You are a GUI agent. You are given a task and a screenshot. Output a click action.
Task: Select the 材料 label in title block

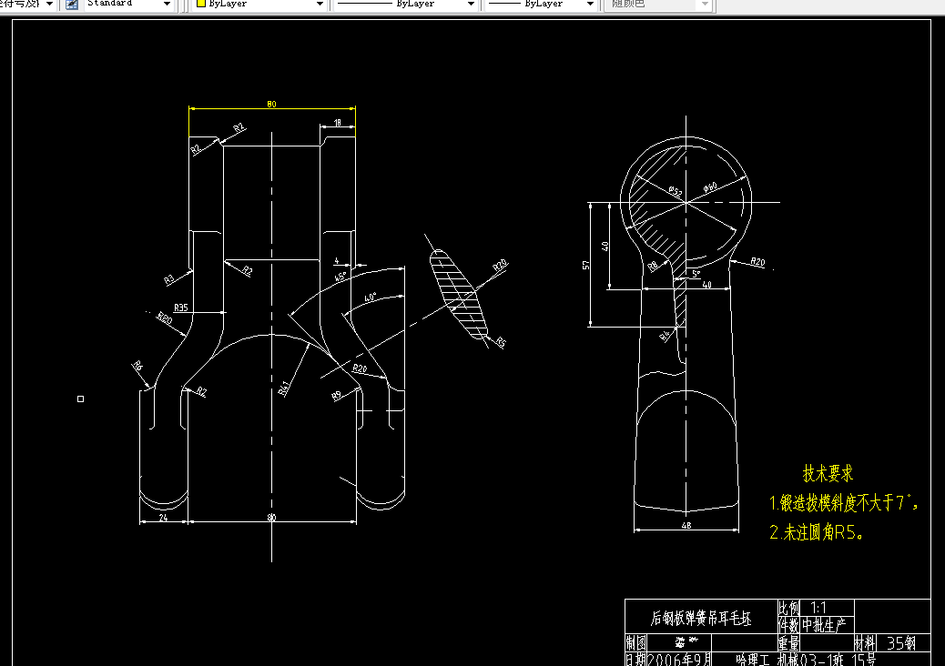point(865,643)
